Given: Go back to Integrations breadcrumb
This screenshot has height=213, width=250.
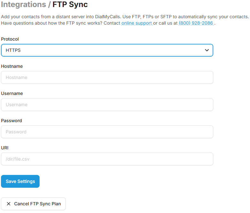Looking at the screenshot, I should 23,5.
